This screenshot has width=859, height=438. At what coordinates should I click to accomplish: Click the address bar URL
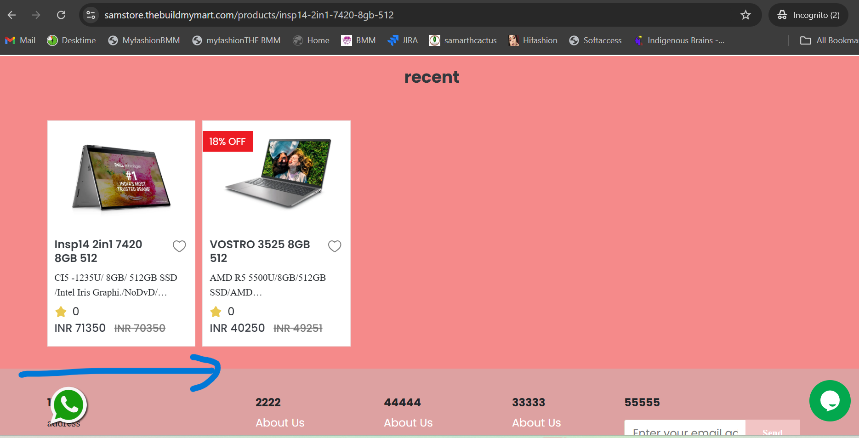249,15
